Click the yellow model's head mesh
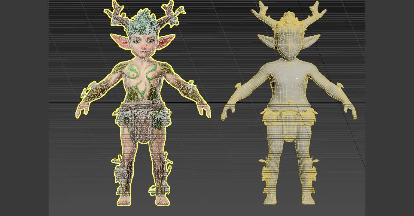414x216 pixels. coord(290,41)
